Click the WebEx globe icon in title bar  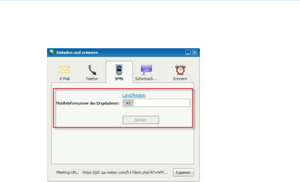tap(51, 52)
